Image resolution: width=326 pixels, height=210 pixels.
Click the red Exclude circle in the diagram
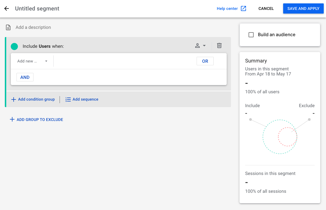click(287, 137)
